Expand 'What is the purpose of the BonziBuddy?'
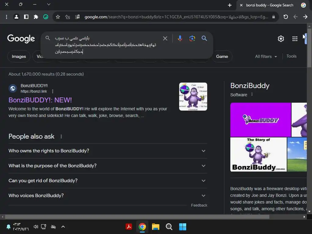The height and width of the screenshot is (234, 312). [x=108, y=166]
